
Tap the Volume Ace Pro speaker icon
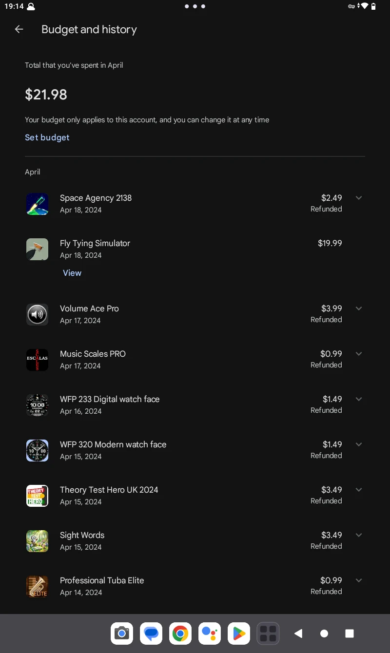point(37,314)
